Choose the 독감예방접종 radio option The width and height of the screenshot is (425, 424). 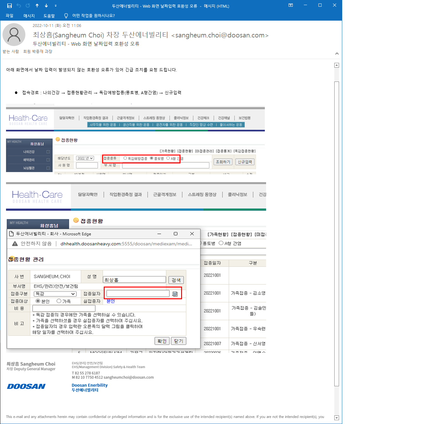125,158
